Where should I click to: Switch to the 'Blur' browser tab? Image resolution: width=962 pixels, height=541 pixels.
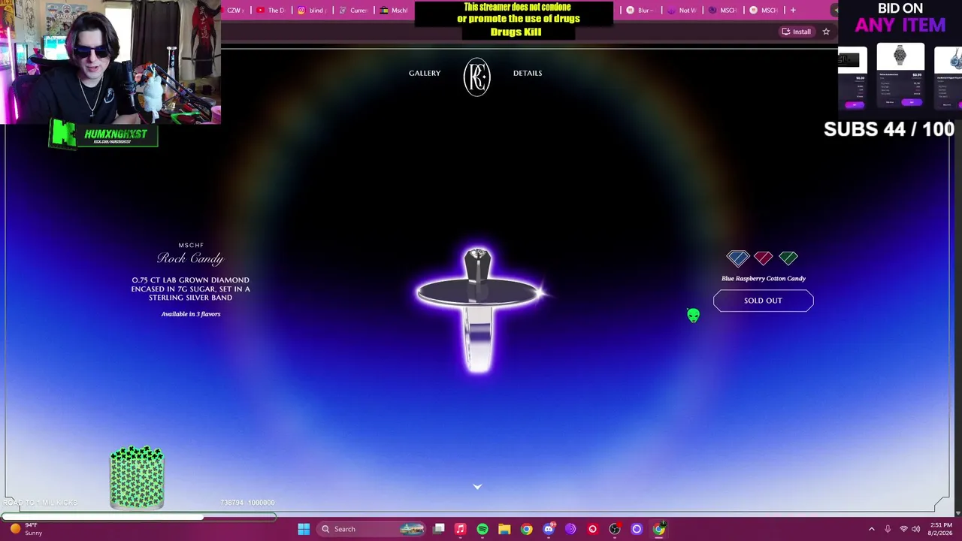[x=640, y=10]
